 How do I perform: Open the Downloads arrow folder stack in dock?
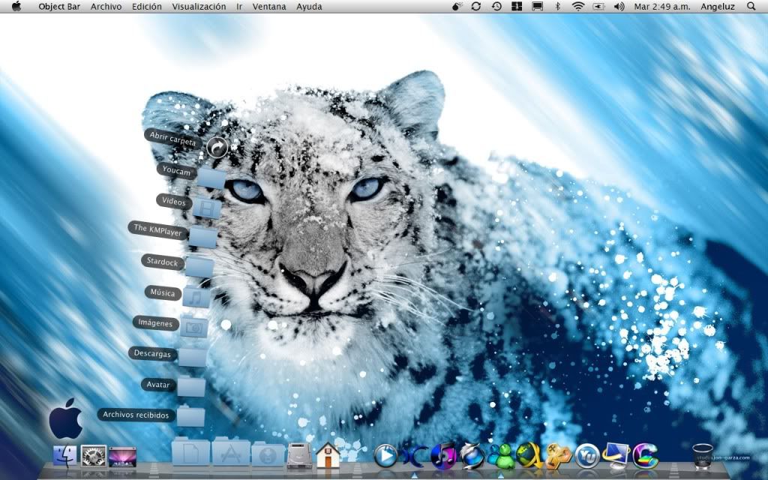click(268, 454)
